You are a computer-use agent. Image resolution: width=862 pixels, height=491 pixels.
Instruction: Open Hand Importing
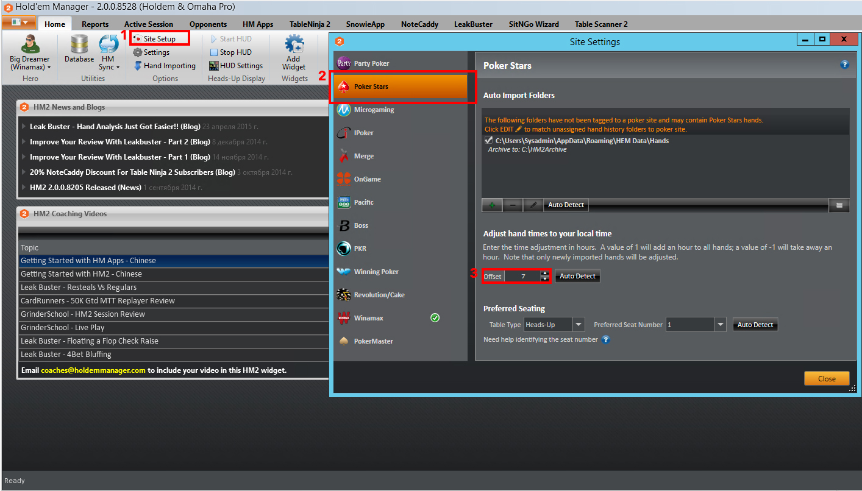pos(165,66)
